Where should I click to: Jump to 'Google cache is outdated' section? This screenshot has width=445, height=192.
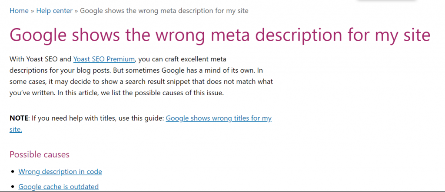[x=59, y=187]
